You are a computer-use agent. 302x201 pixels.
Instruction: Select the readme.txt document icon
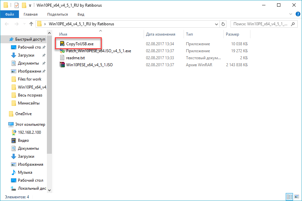[x=62, y=58]
